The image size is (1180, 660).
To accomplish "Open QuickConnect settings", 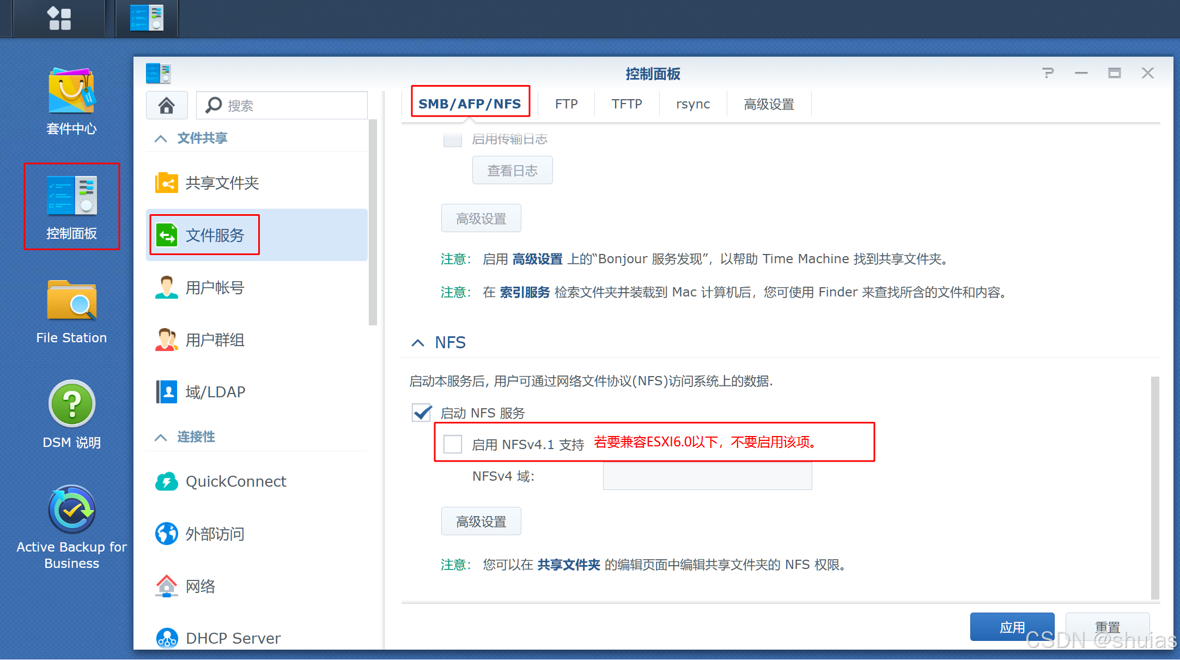I will (235, 482).
